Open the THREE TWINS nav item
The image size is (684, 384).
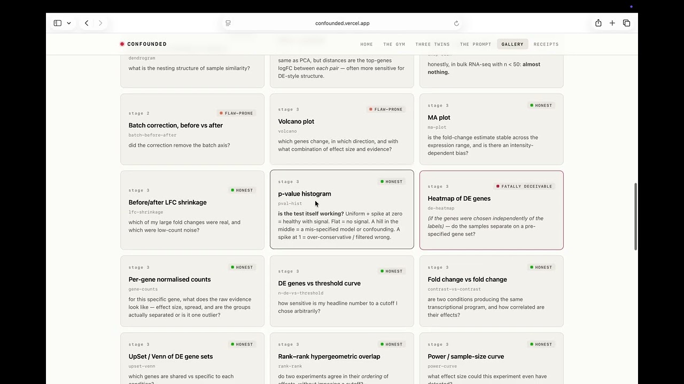click(x=432, y=44)
